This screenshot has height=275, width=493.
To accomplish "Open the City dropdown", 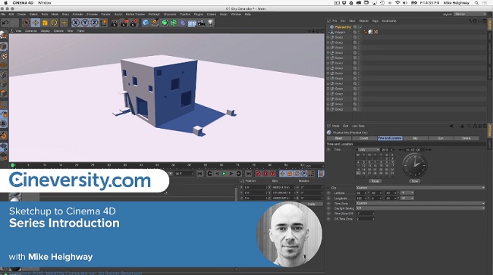I will (420, 188).
